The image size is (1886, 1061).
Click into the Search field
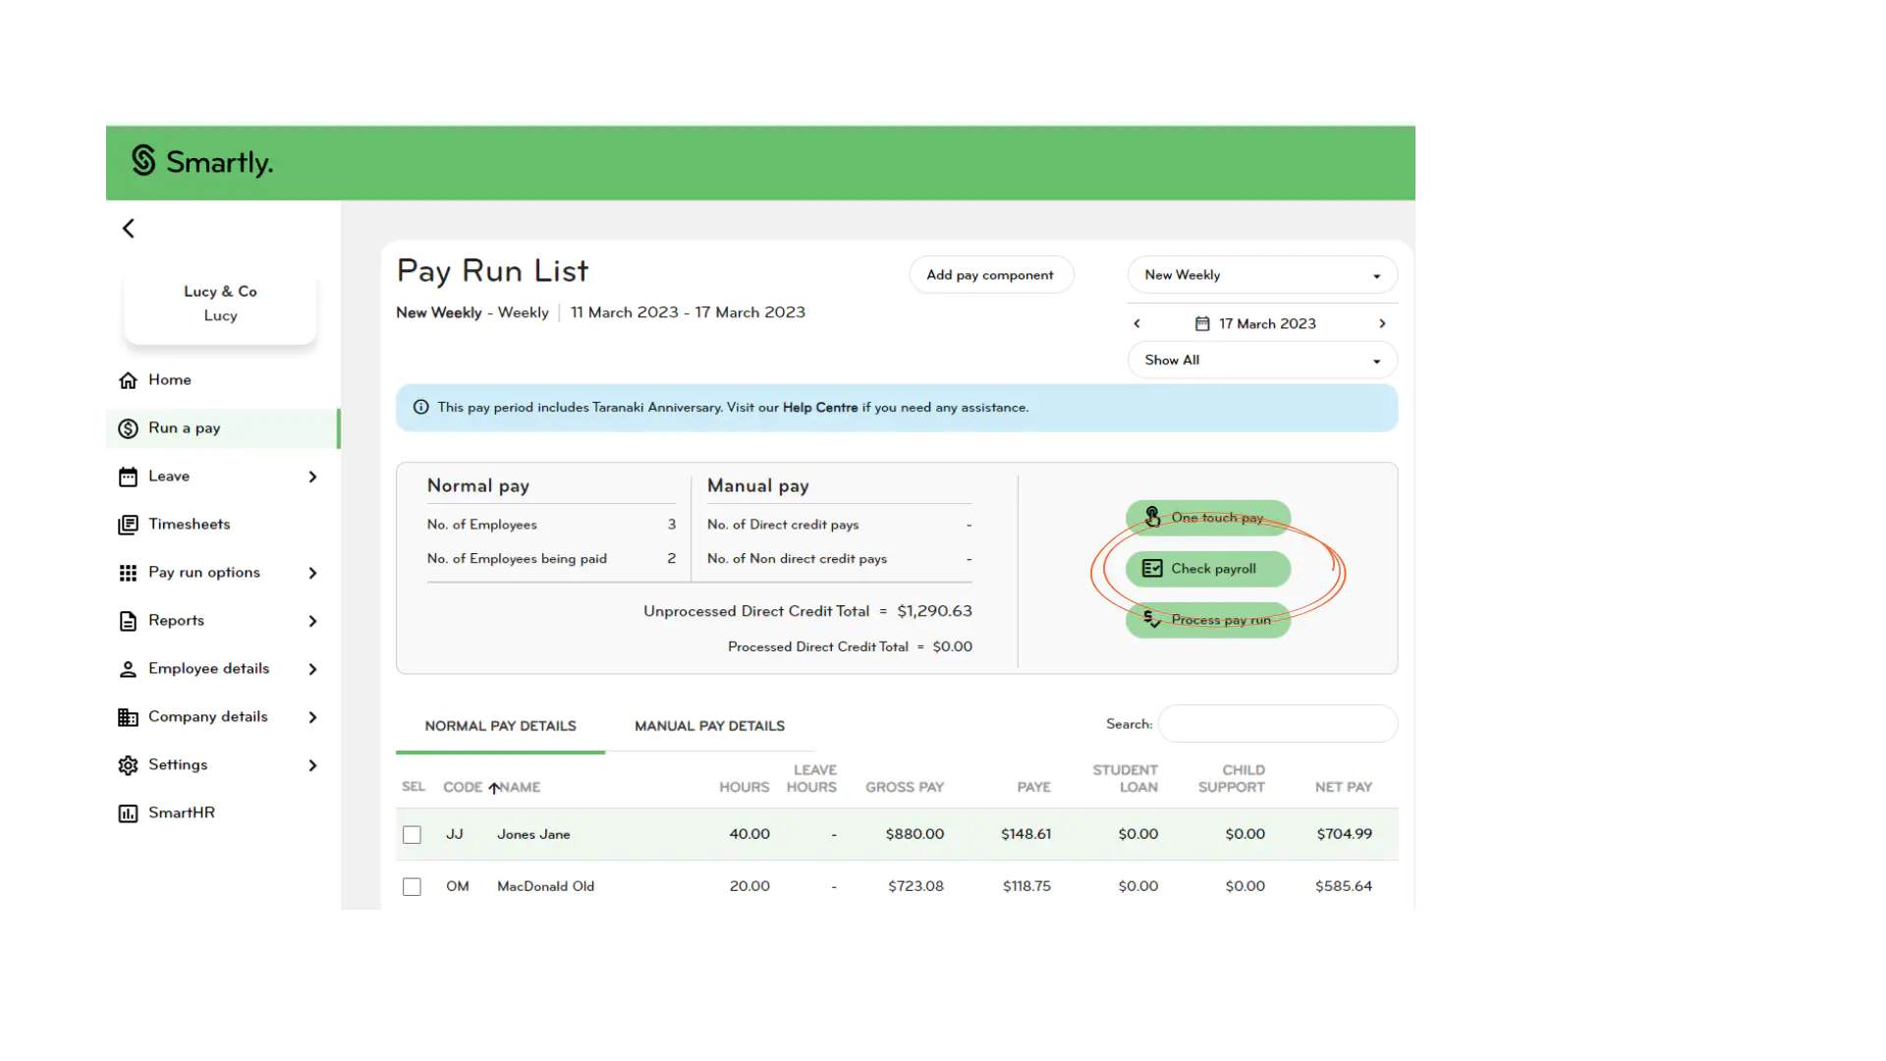click(x=1277, y=724)
